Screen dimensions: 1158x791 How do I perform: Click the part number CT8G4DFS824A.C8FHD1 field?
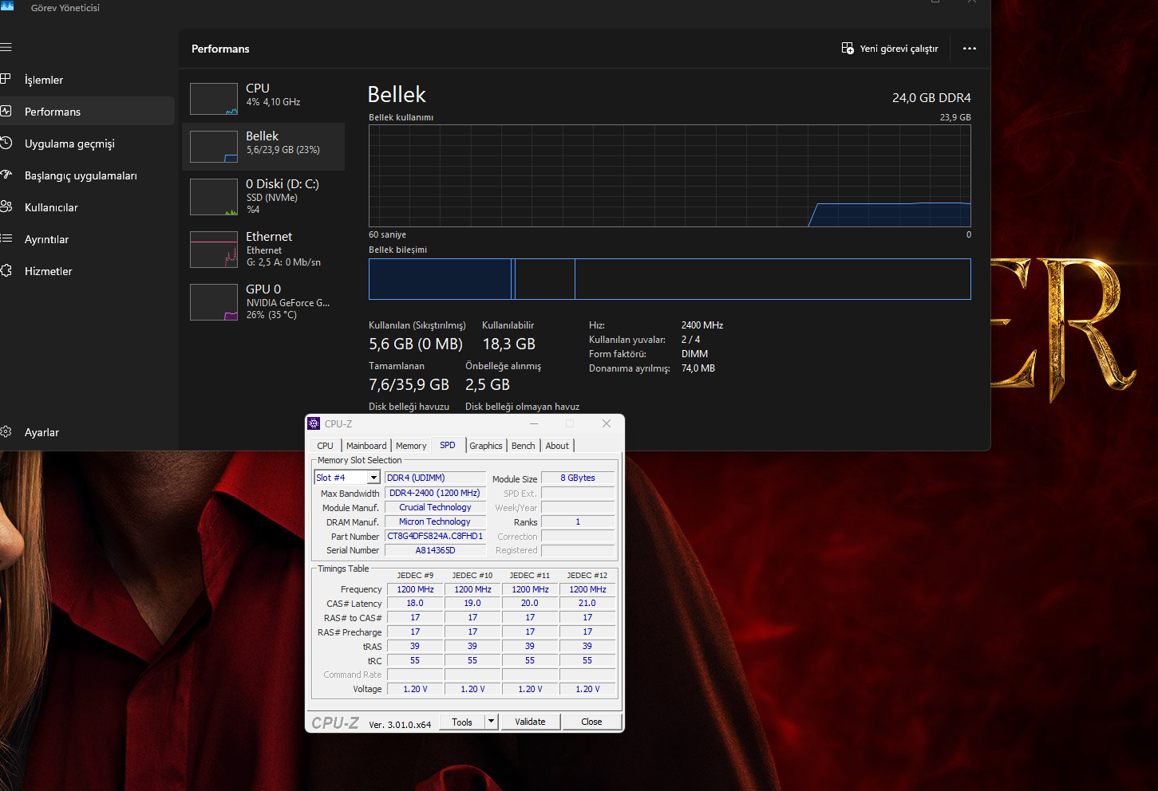435,537
